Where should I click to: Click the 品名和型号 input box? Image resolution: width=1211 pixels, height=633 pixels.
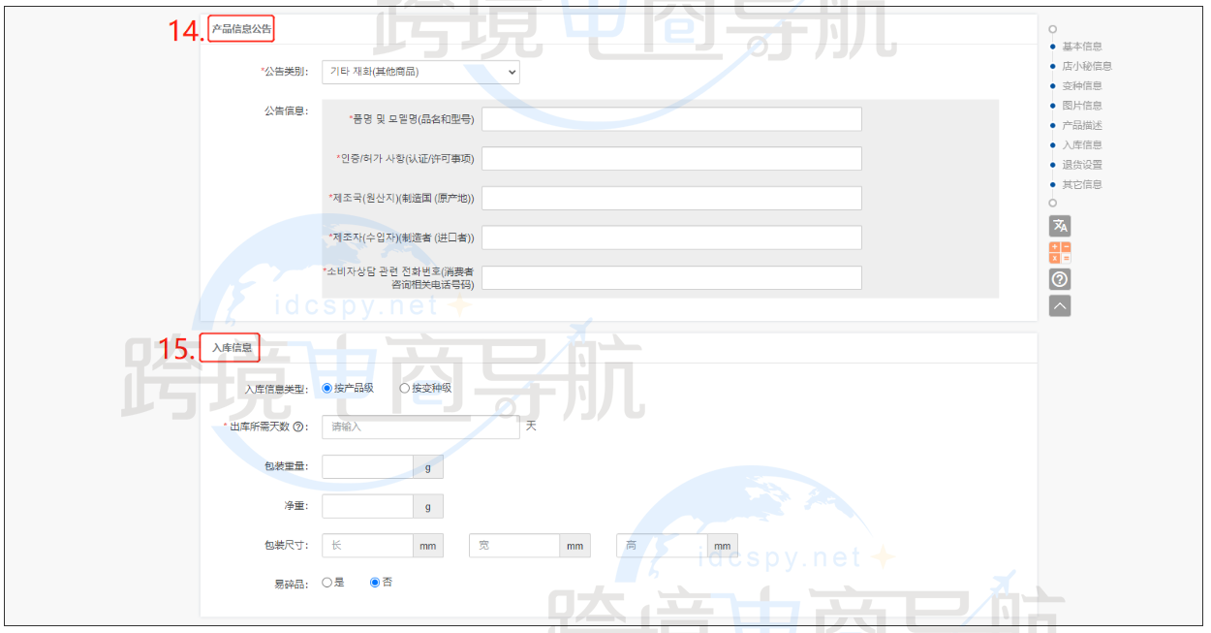[x=671, y=118]
